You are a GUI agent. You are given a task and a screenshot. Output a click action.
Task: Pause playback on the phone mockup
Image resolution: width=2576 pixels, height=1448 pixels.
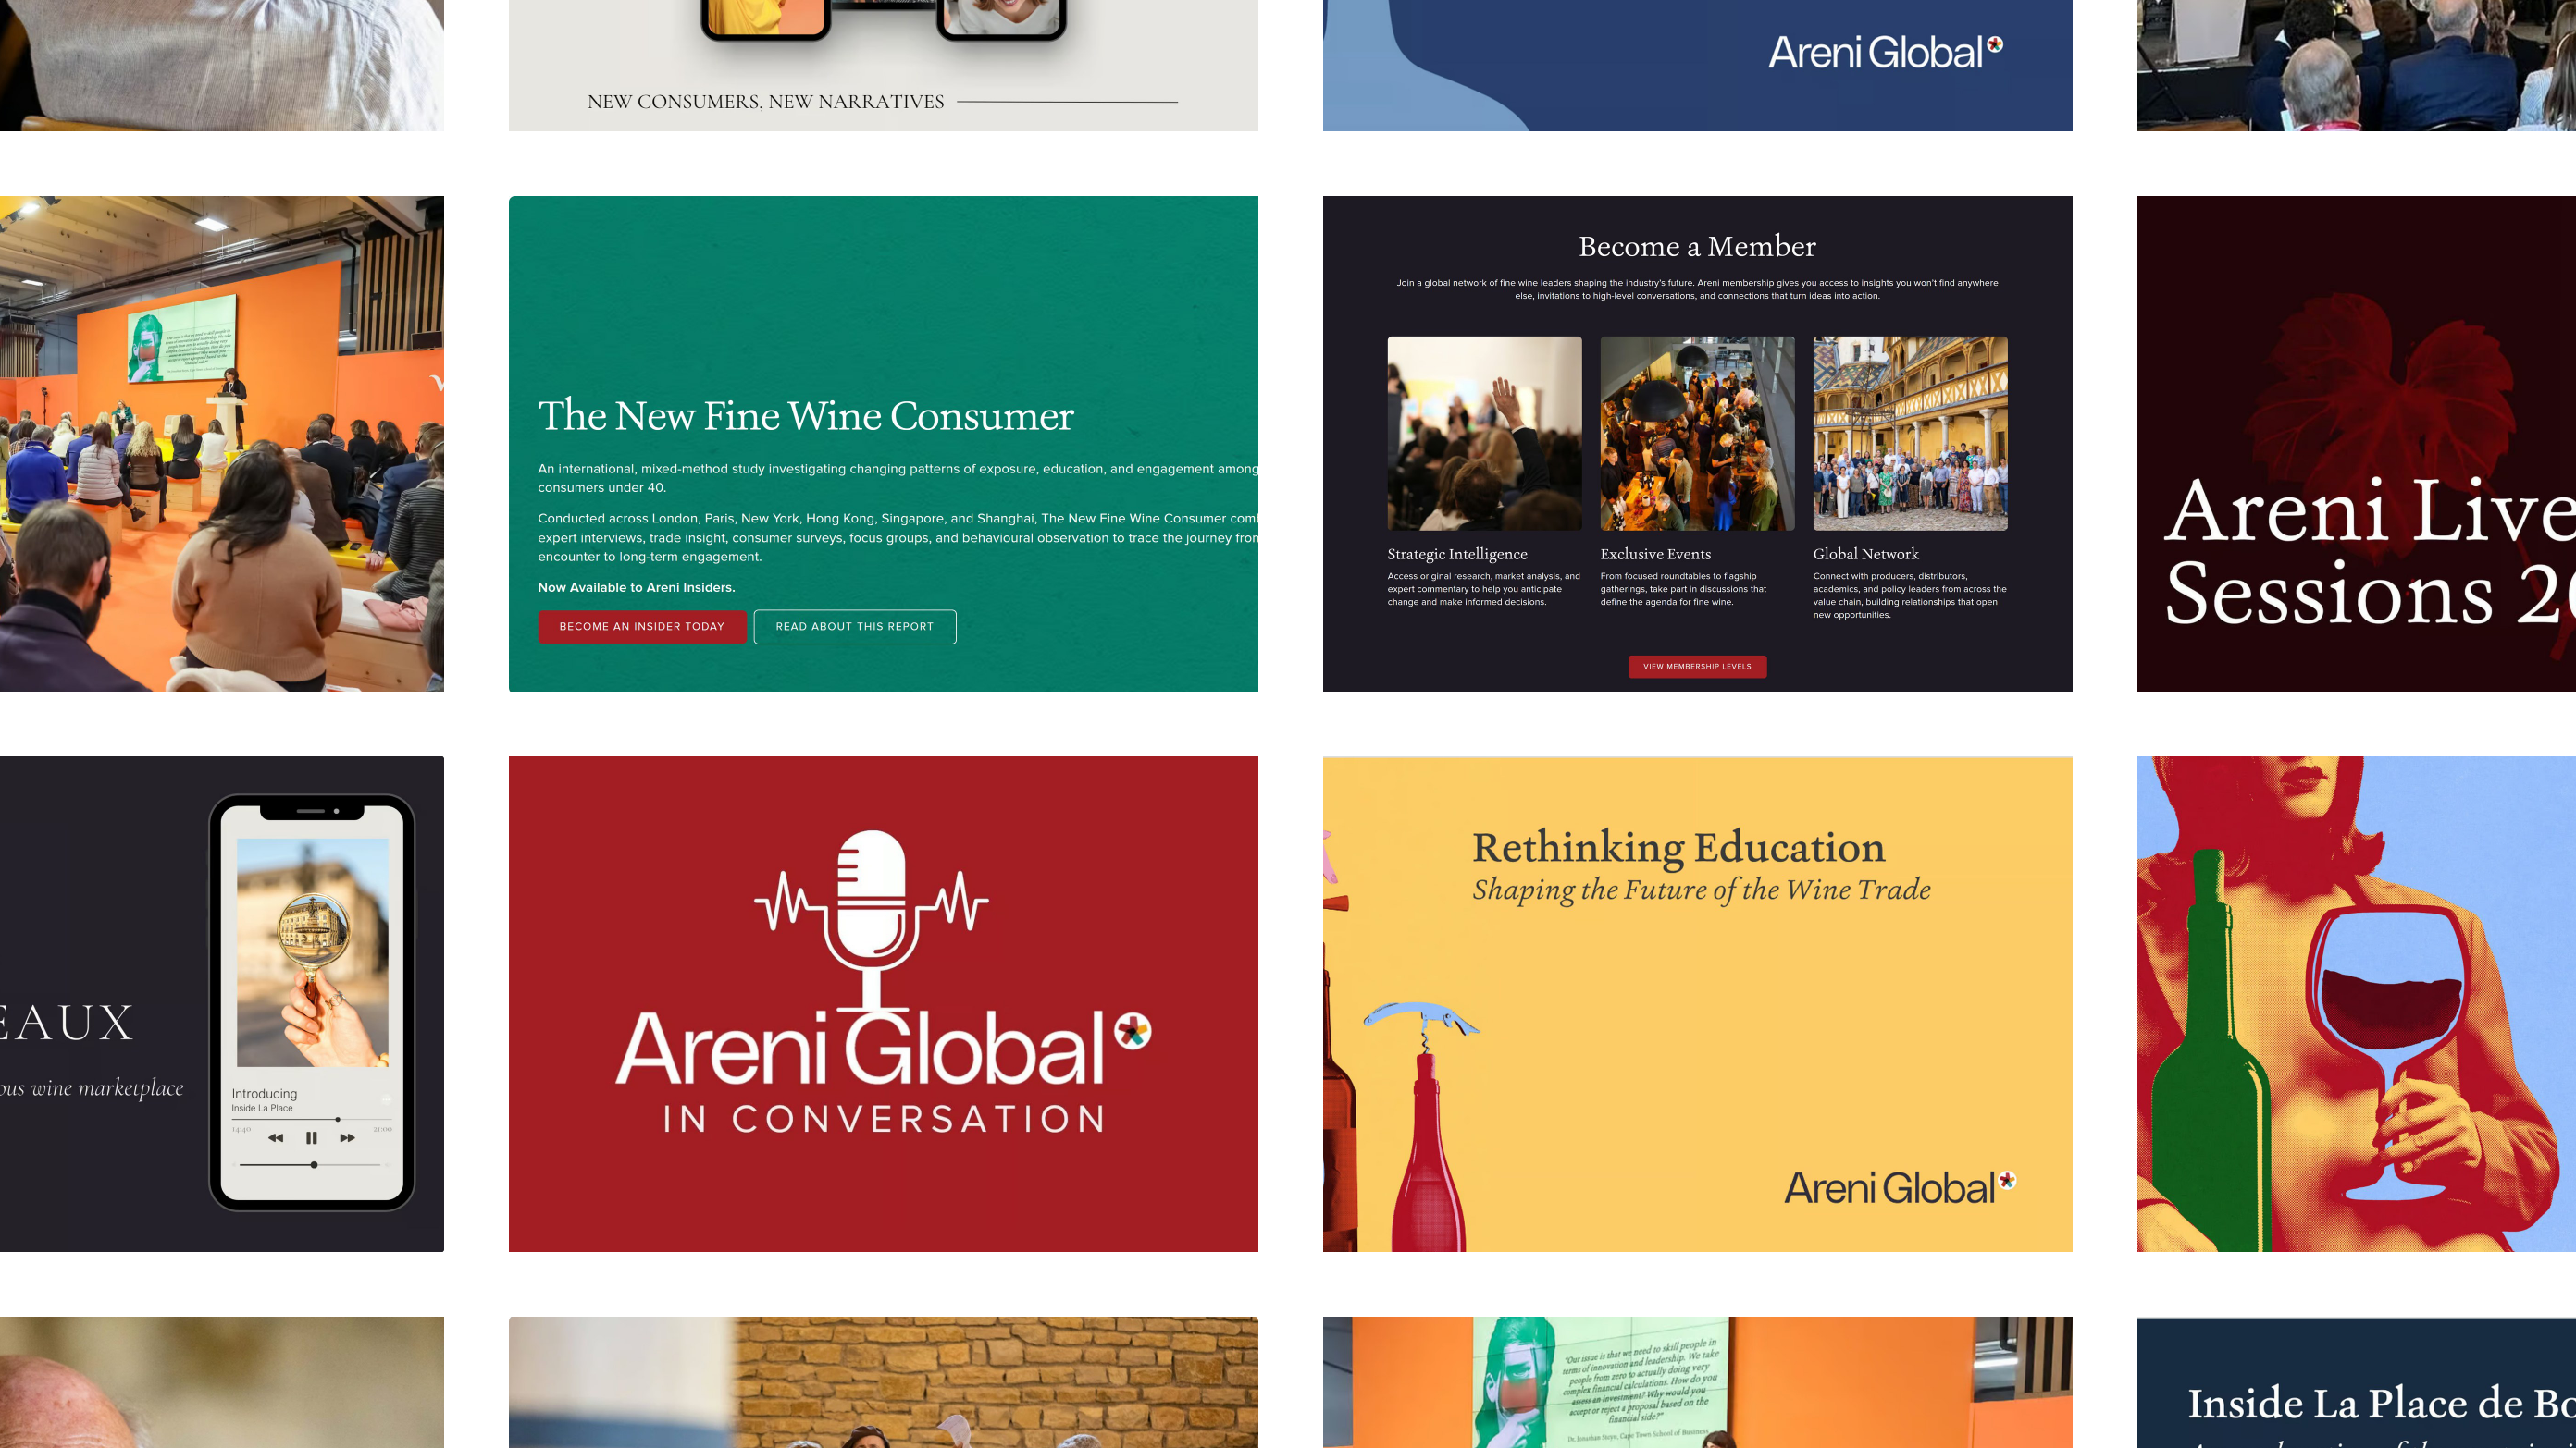311,1137
